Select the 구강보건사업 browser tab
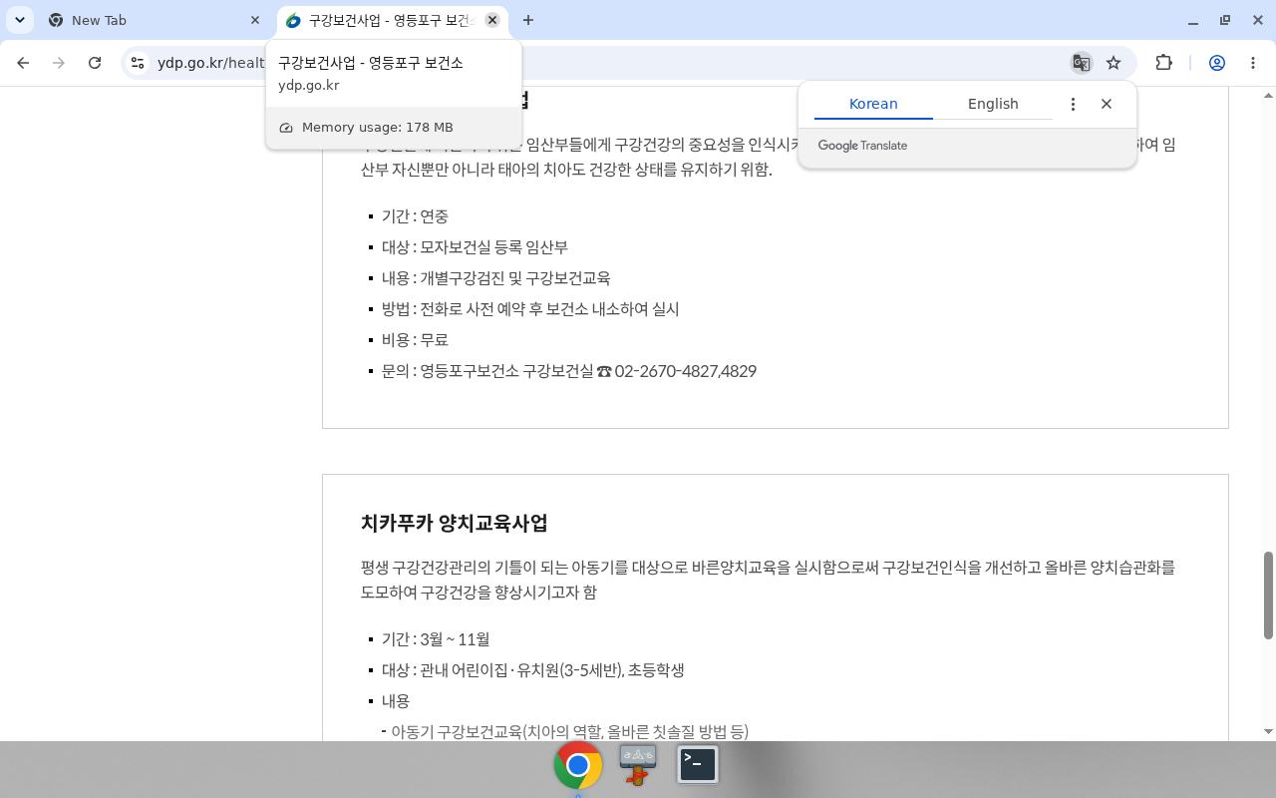Screen dimensions: 1276x798 pos(391,20)
